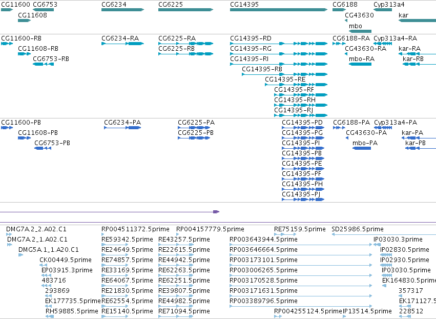
Task: Click the CG14395 gene label
Action: pyautogui.click(x=244, y=5)
